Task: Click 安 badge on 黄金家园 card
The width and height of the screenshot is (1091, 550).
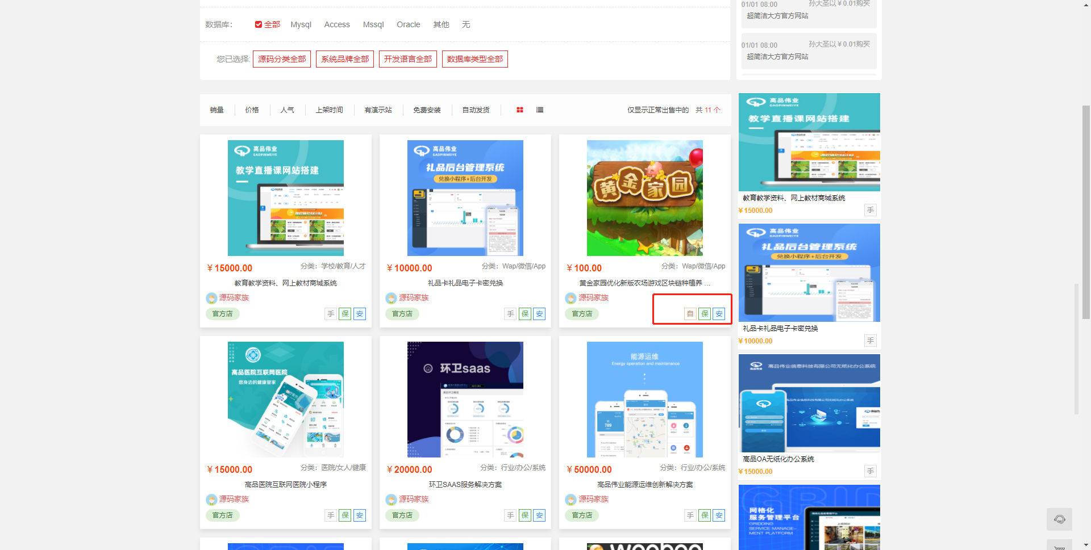Action: click(x=719, y=314)
